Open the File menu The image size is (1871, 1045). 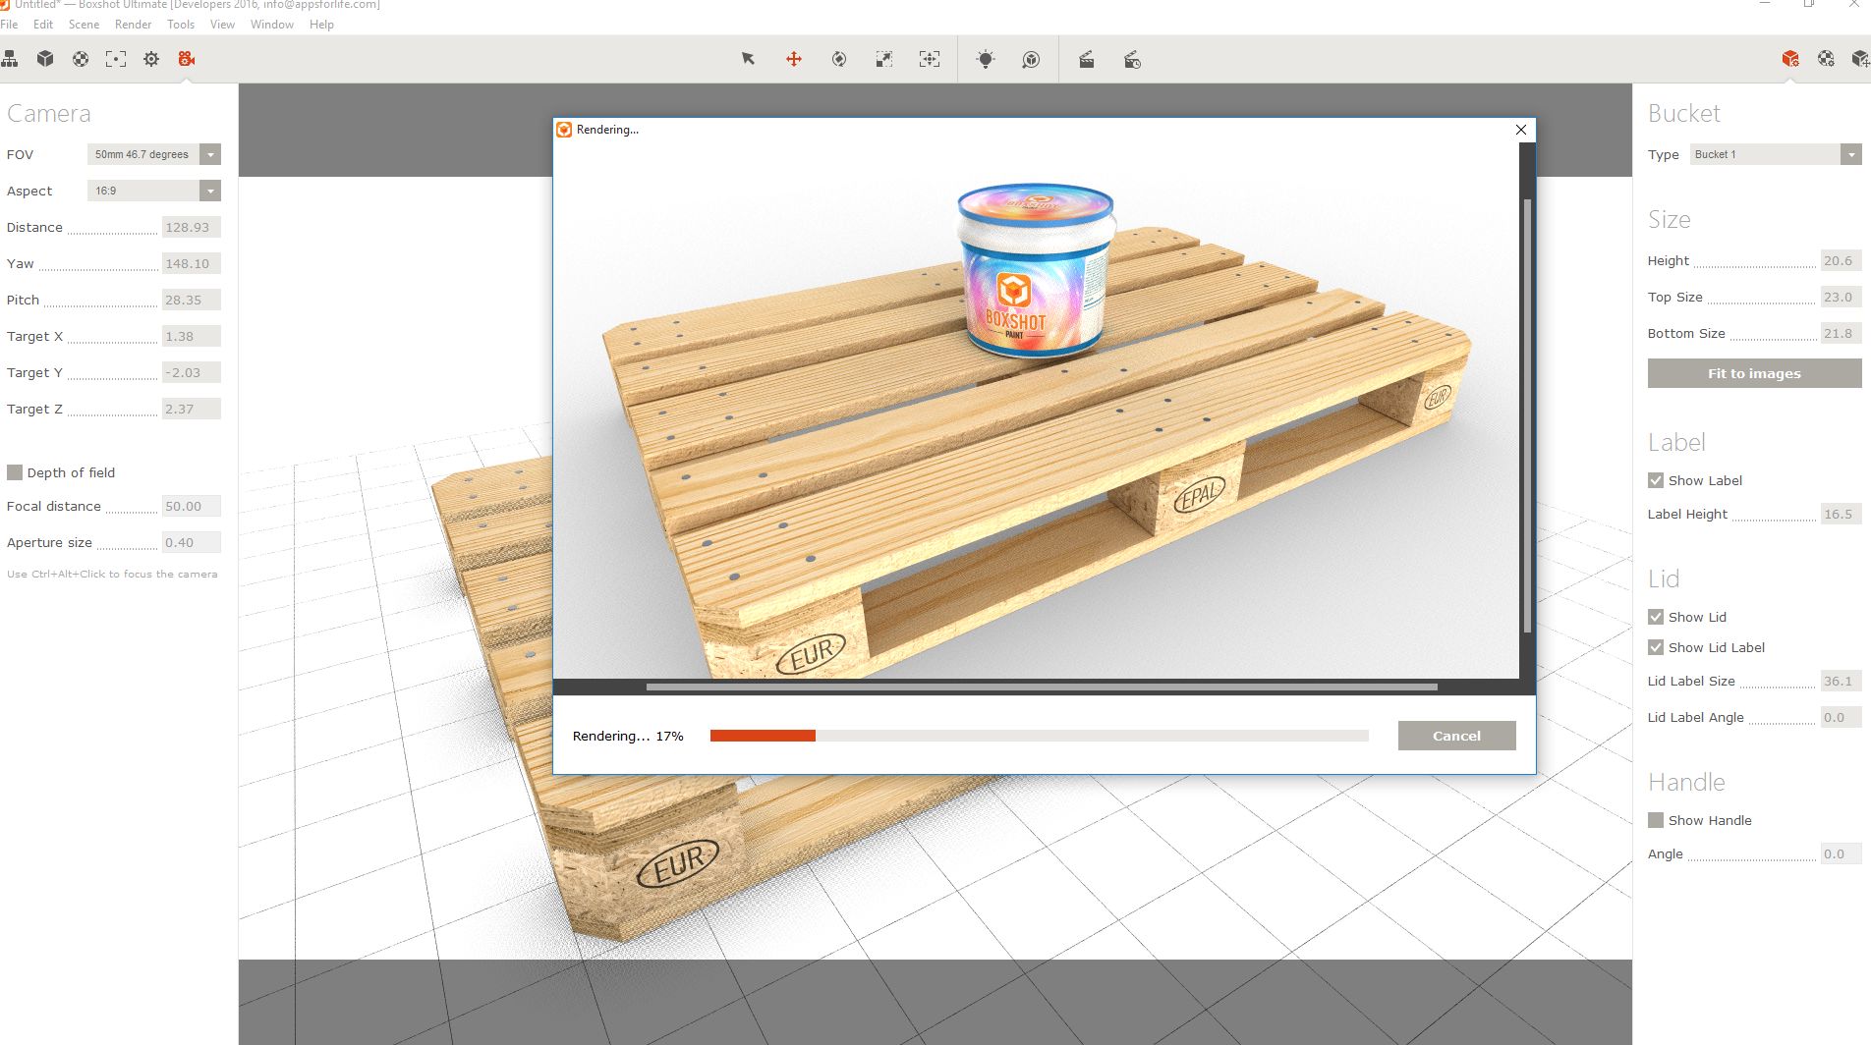pyautogui.click(x=9, y=25)
